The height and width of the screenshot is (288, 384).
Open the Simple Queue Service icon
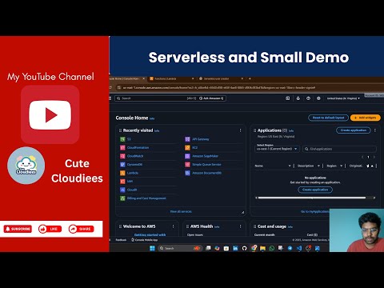tap(187, 165)
